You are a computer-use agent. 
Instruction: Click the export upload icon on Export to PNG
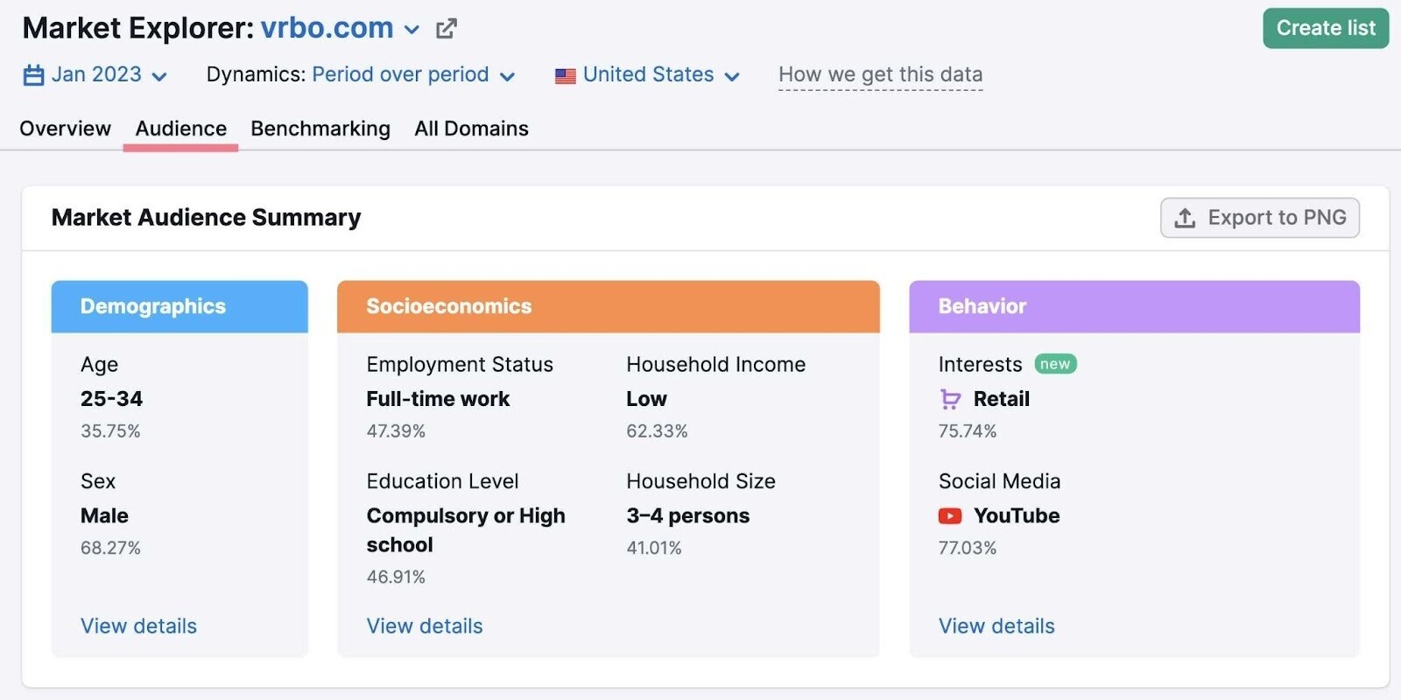click(x=1185, y=218)
